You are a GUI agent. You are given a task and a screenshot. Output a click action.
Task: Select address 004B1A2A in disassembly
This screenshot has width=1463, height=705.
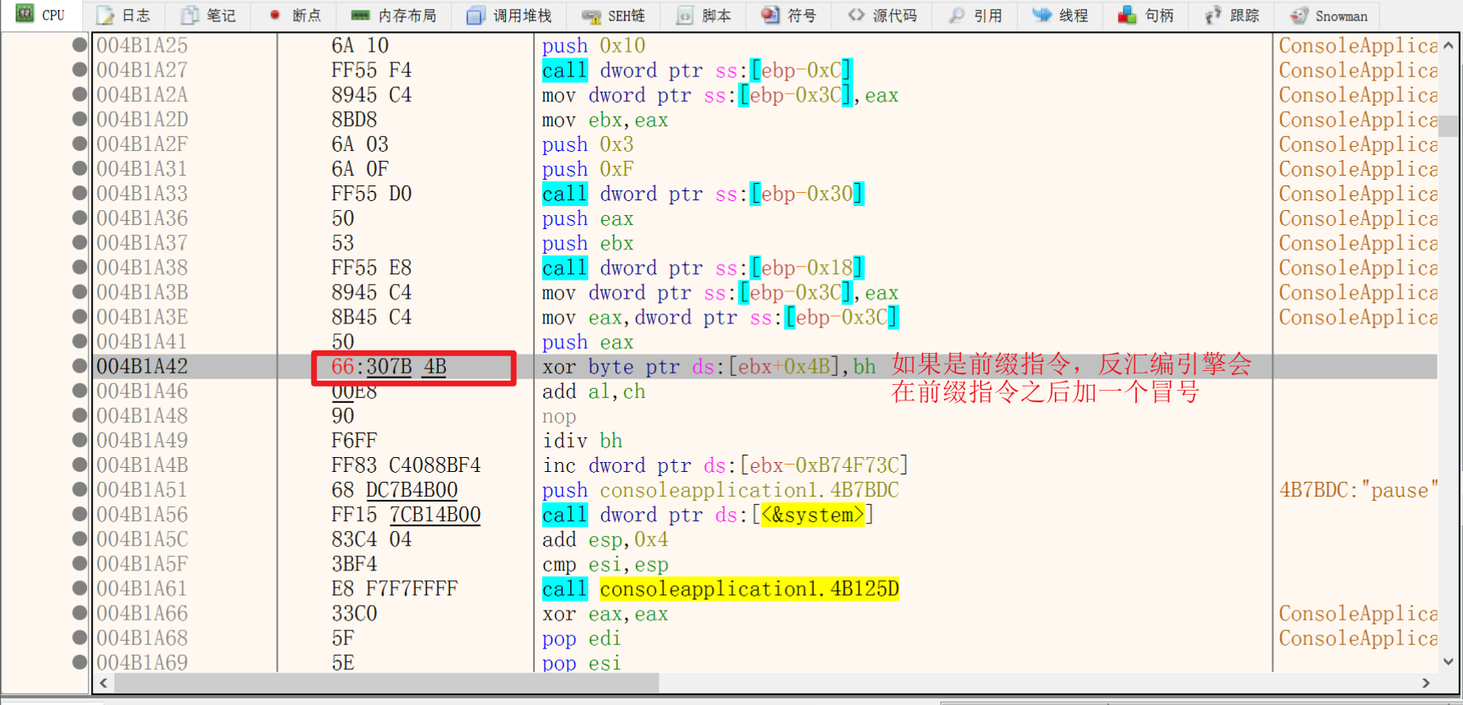click(x=142, y=94)
